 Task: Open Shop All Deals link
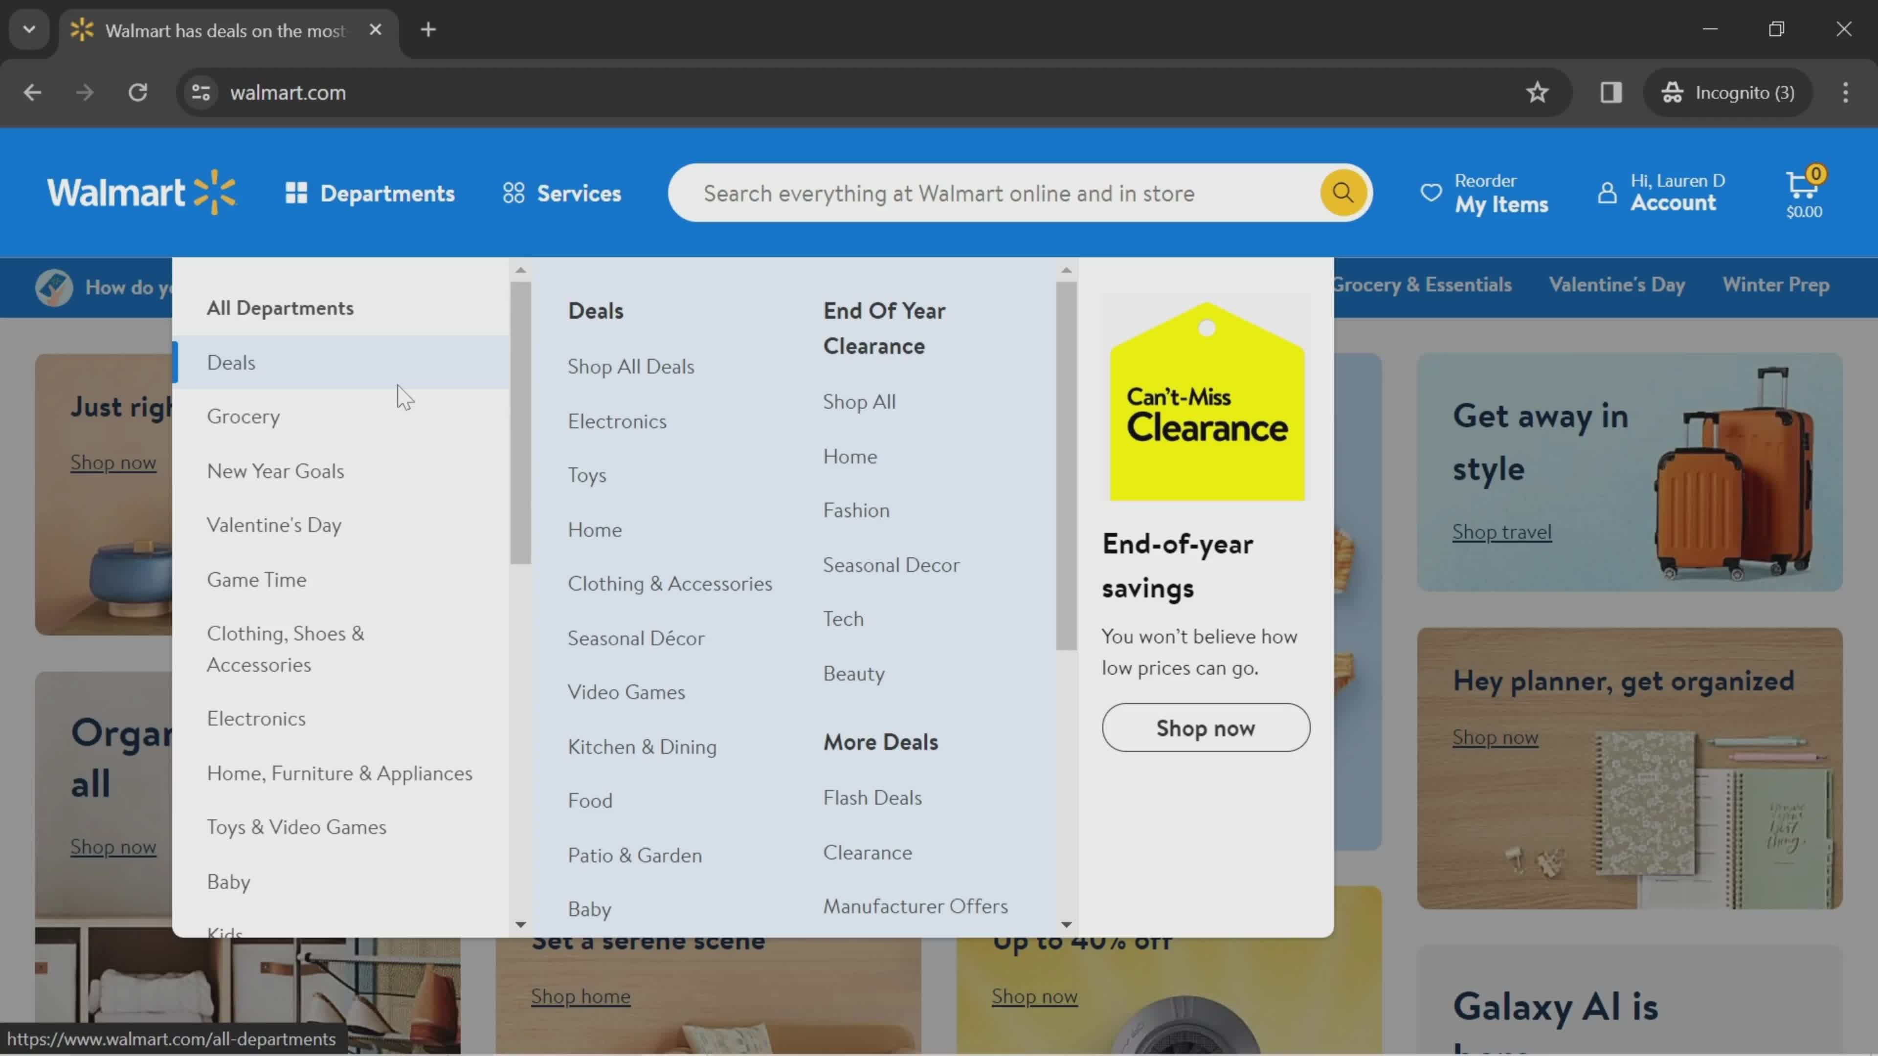coord(631,367)
